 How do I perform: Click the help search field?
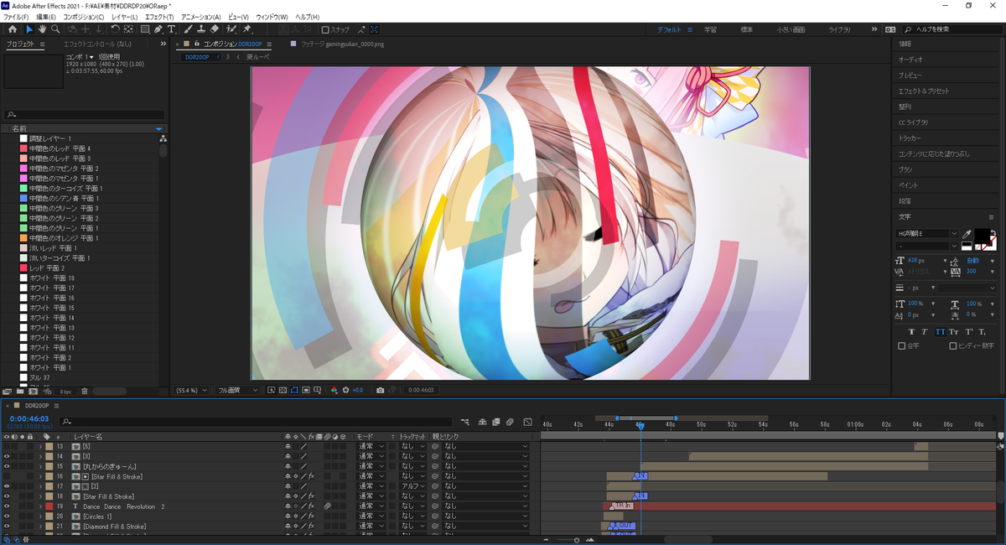pyautogui.click(x=952, y=29)
